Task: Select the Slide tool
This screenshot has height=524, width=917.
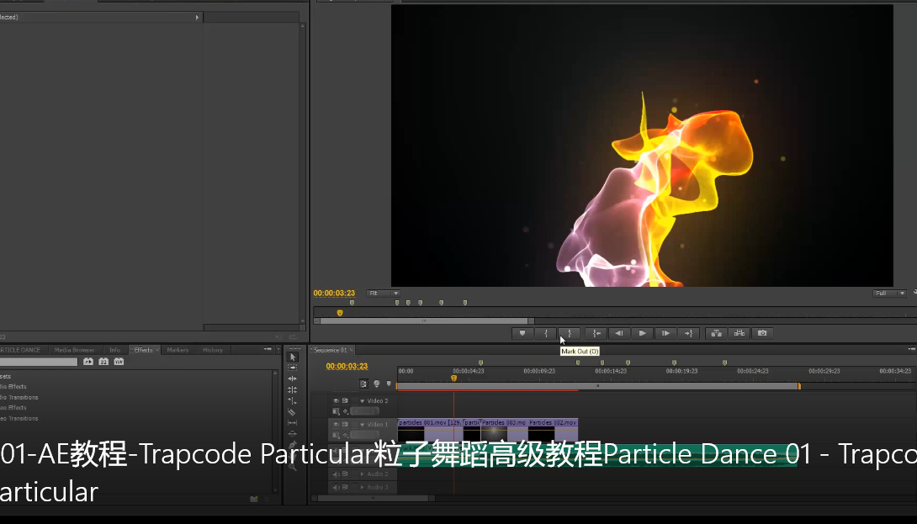Action: (x=293, y=433)
